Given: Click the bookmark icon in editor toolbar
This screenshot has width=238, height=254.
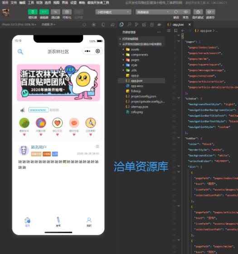Looking at the screenshot, I should (x=176, y=31).
